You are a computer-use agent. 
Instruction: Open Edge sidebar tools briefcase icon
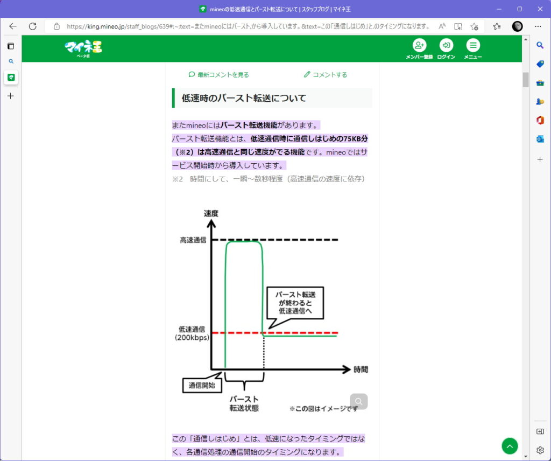(x=540, y=83)
